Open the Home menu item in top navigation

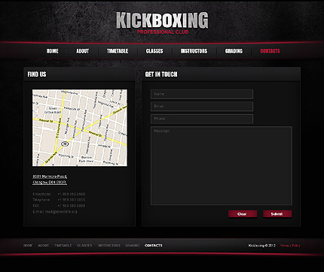coord(53,51)
